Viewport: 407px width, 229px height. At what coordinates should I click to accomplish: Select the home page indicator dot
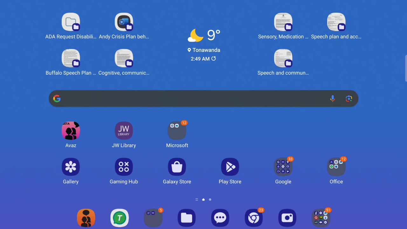point(203,200)
